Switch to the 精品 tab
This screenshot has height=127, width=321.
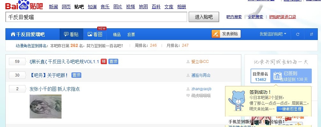[x=117, y=35]
